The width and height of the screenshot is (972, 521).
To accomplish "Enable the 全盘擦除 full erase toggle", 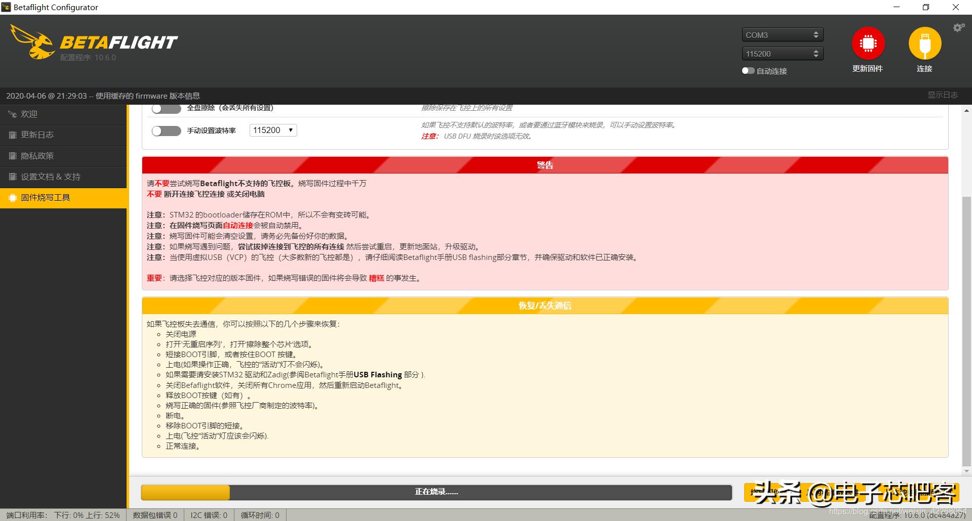I will click(166, 108).
